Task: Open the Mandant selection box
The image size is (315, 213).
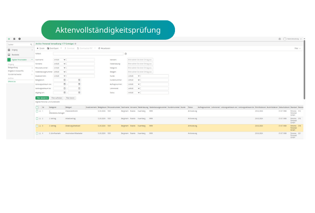Action: coord(140,60)
